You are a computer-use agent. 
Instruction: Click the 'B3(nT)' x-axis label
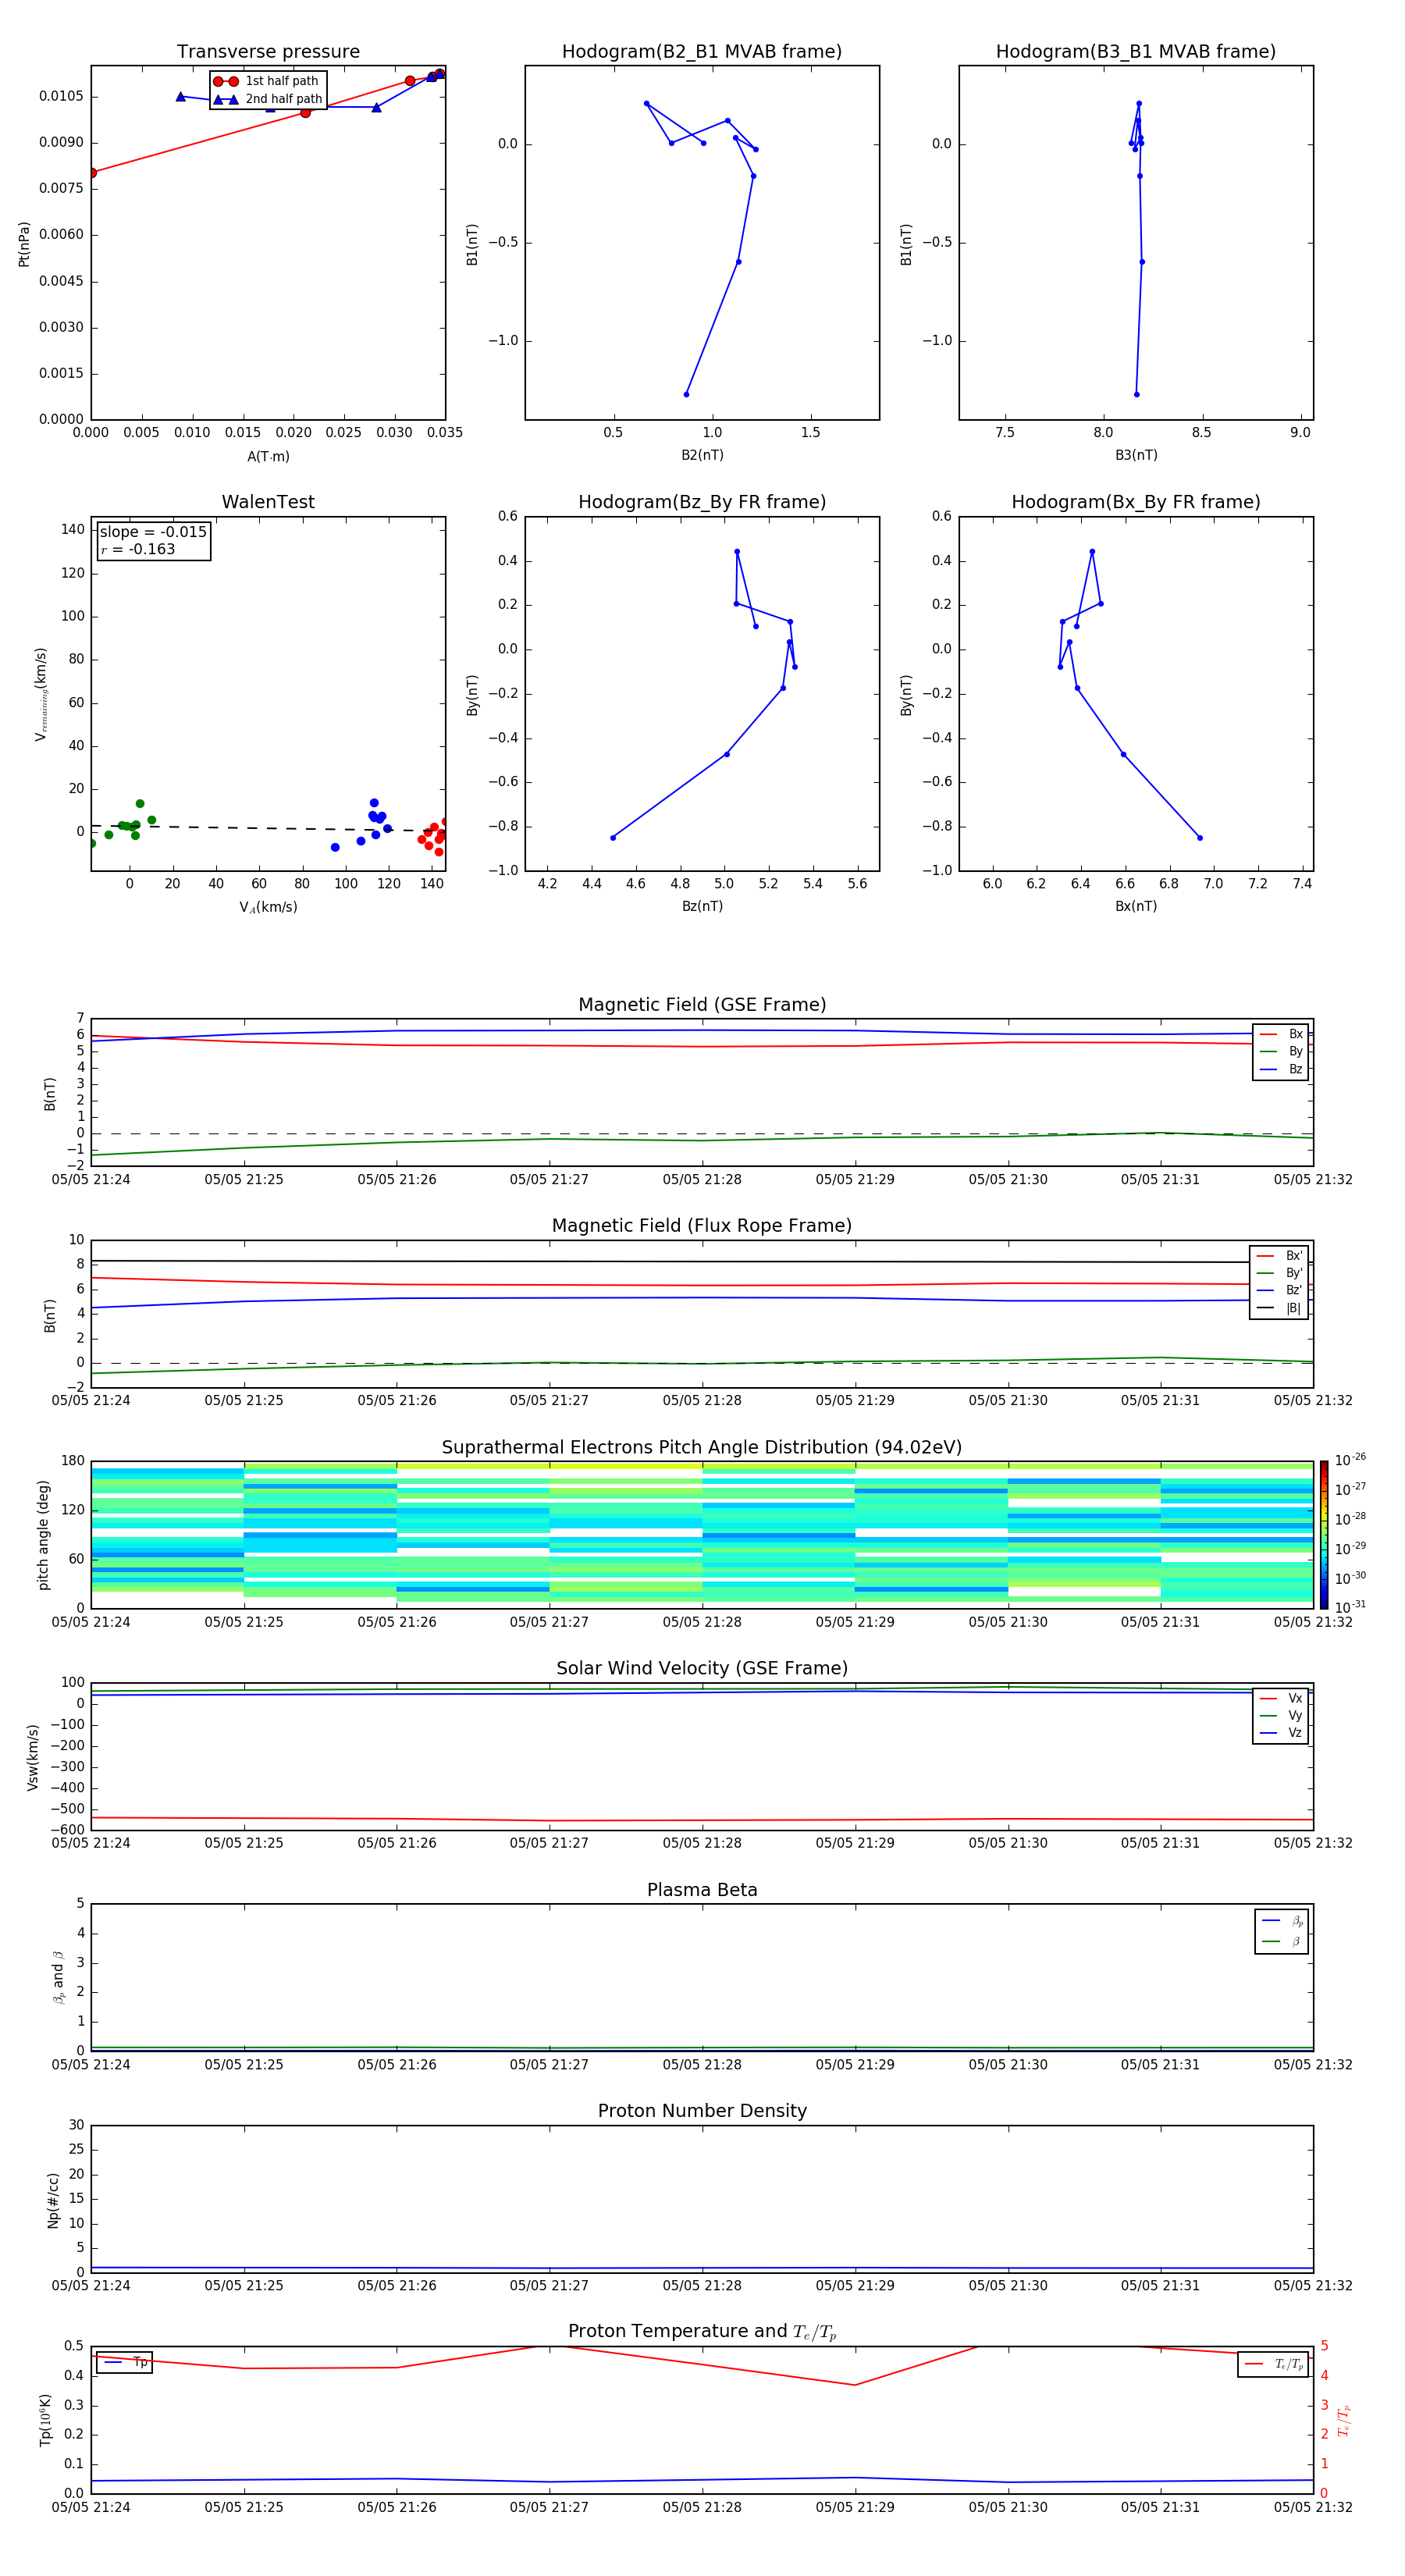coord(1136,455)
